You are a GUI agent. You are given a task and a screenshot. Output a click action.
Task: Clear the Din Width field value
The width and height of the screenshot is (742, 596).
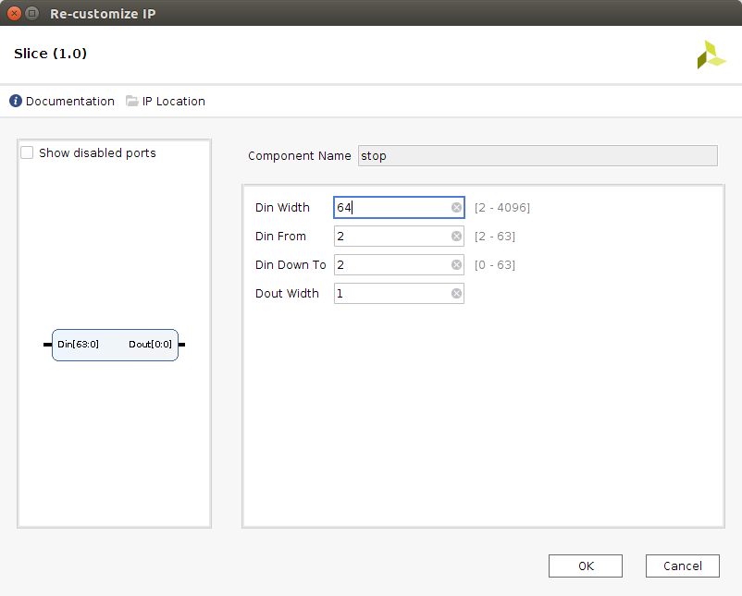[456, 208]
